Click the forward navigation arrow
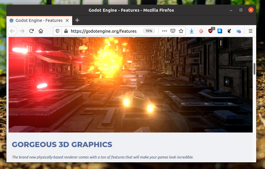 click(x=22, y=31)
